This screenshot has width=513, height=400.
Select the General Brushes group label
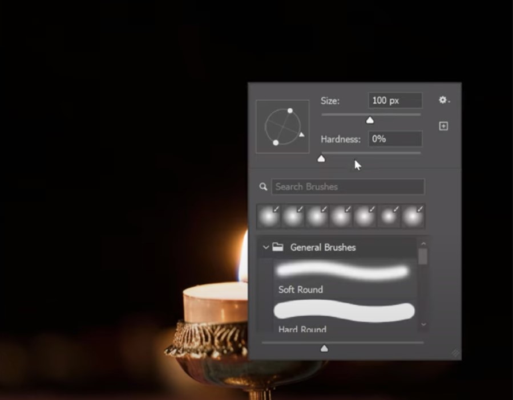pyautogui.click(x=323, y=247)
